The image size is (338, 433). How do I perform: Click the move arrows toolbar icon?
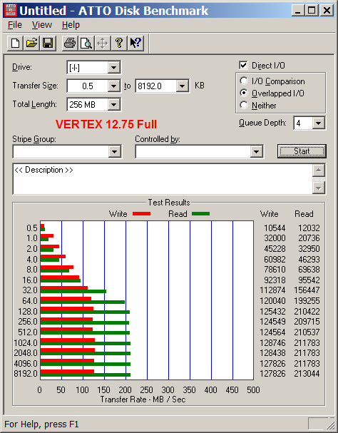pyautogui.click(x=103, y=43)
